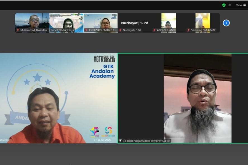The width and height of the screenshot is (248, 165).
Task: Select the ANDI SUHANDI video thumbnail
Action: click(168, 22)
